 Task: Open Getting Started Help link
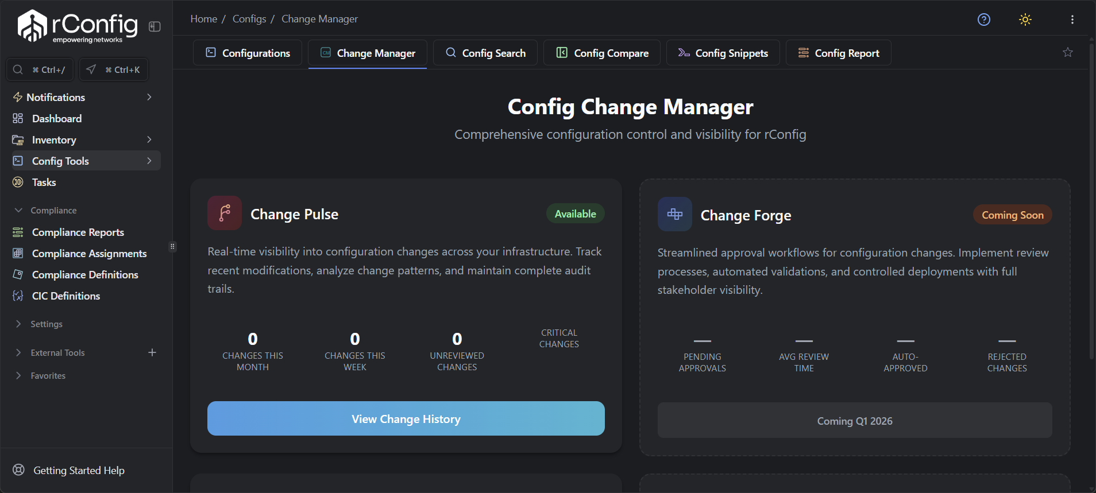pos(79,470)
